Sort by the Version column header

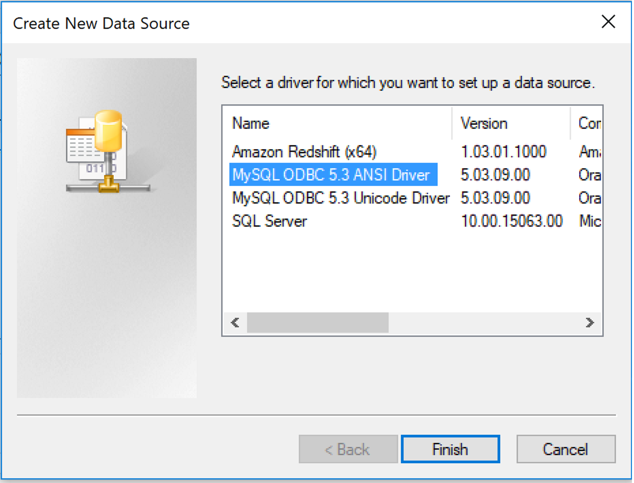coord(511,123)
